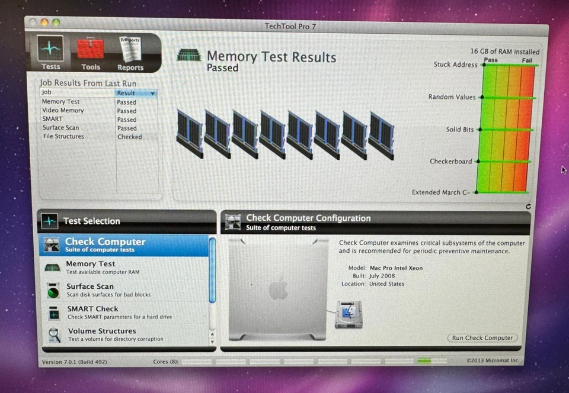Select Memory Test in Job Results list
The height and width of the screenshot is (393, 569).
(60, 102)
